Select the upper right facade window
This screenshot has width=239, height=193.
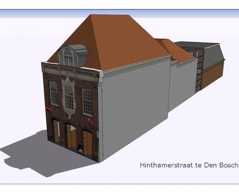[87, 102]
